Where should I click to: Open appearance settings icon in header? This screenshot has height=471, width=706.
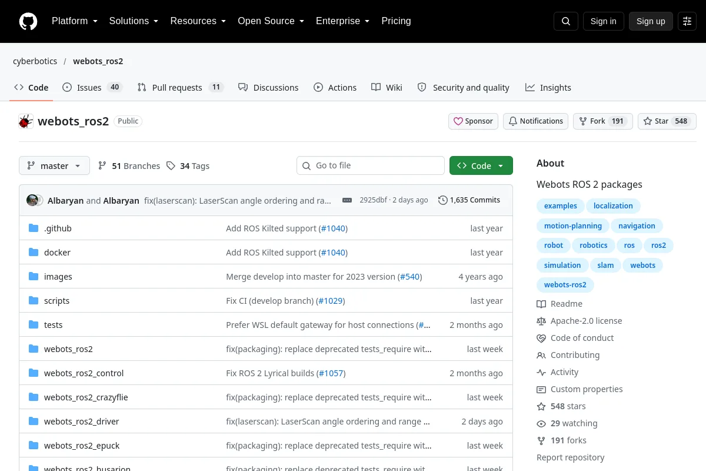click(687, 21)
